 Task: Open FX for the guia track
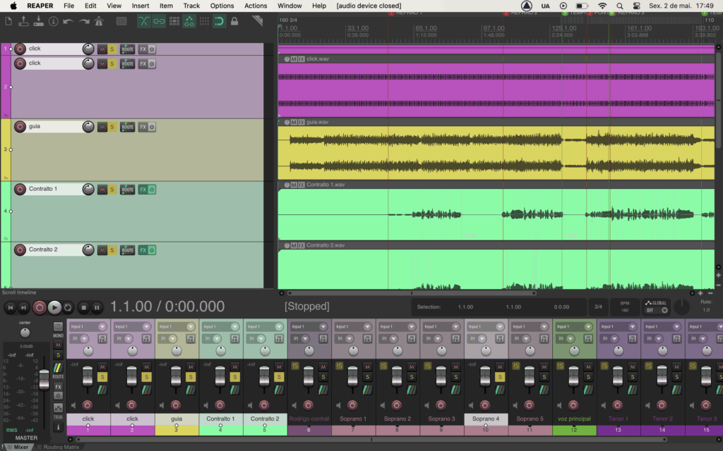point(143,127)
